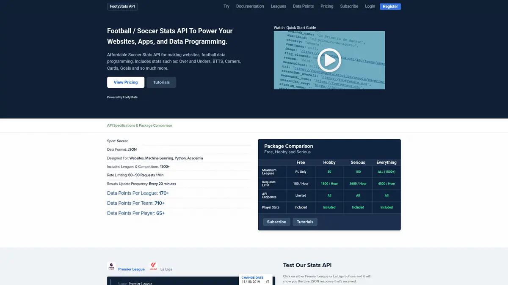Click 'Data Points Per Team: 710+' text
This screenshot has width=508, height=285.
[x=136, y=203]
